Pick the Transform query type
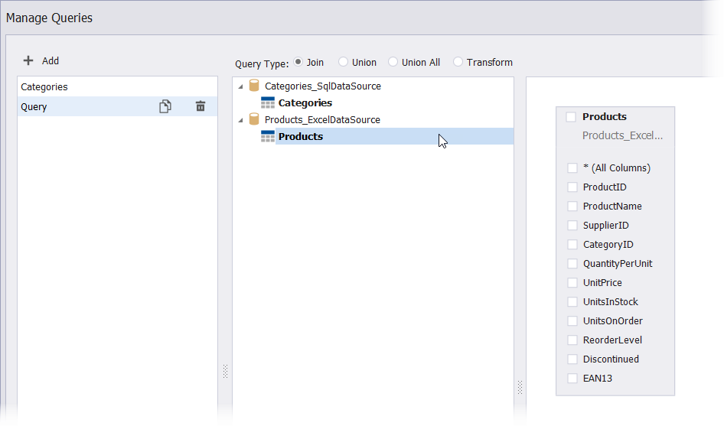 coord(458,62)
